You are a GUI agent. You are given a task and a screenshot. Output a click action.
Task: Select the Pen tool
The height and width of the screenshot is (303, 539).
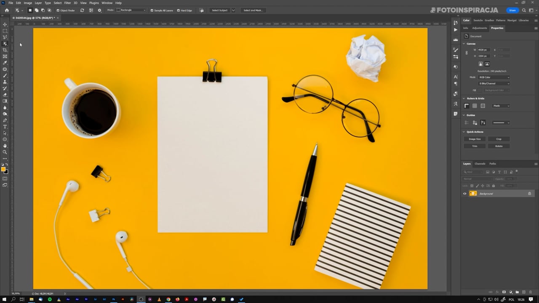(x=5, y=120)
